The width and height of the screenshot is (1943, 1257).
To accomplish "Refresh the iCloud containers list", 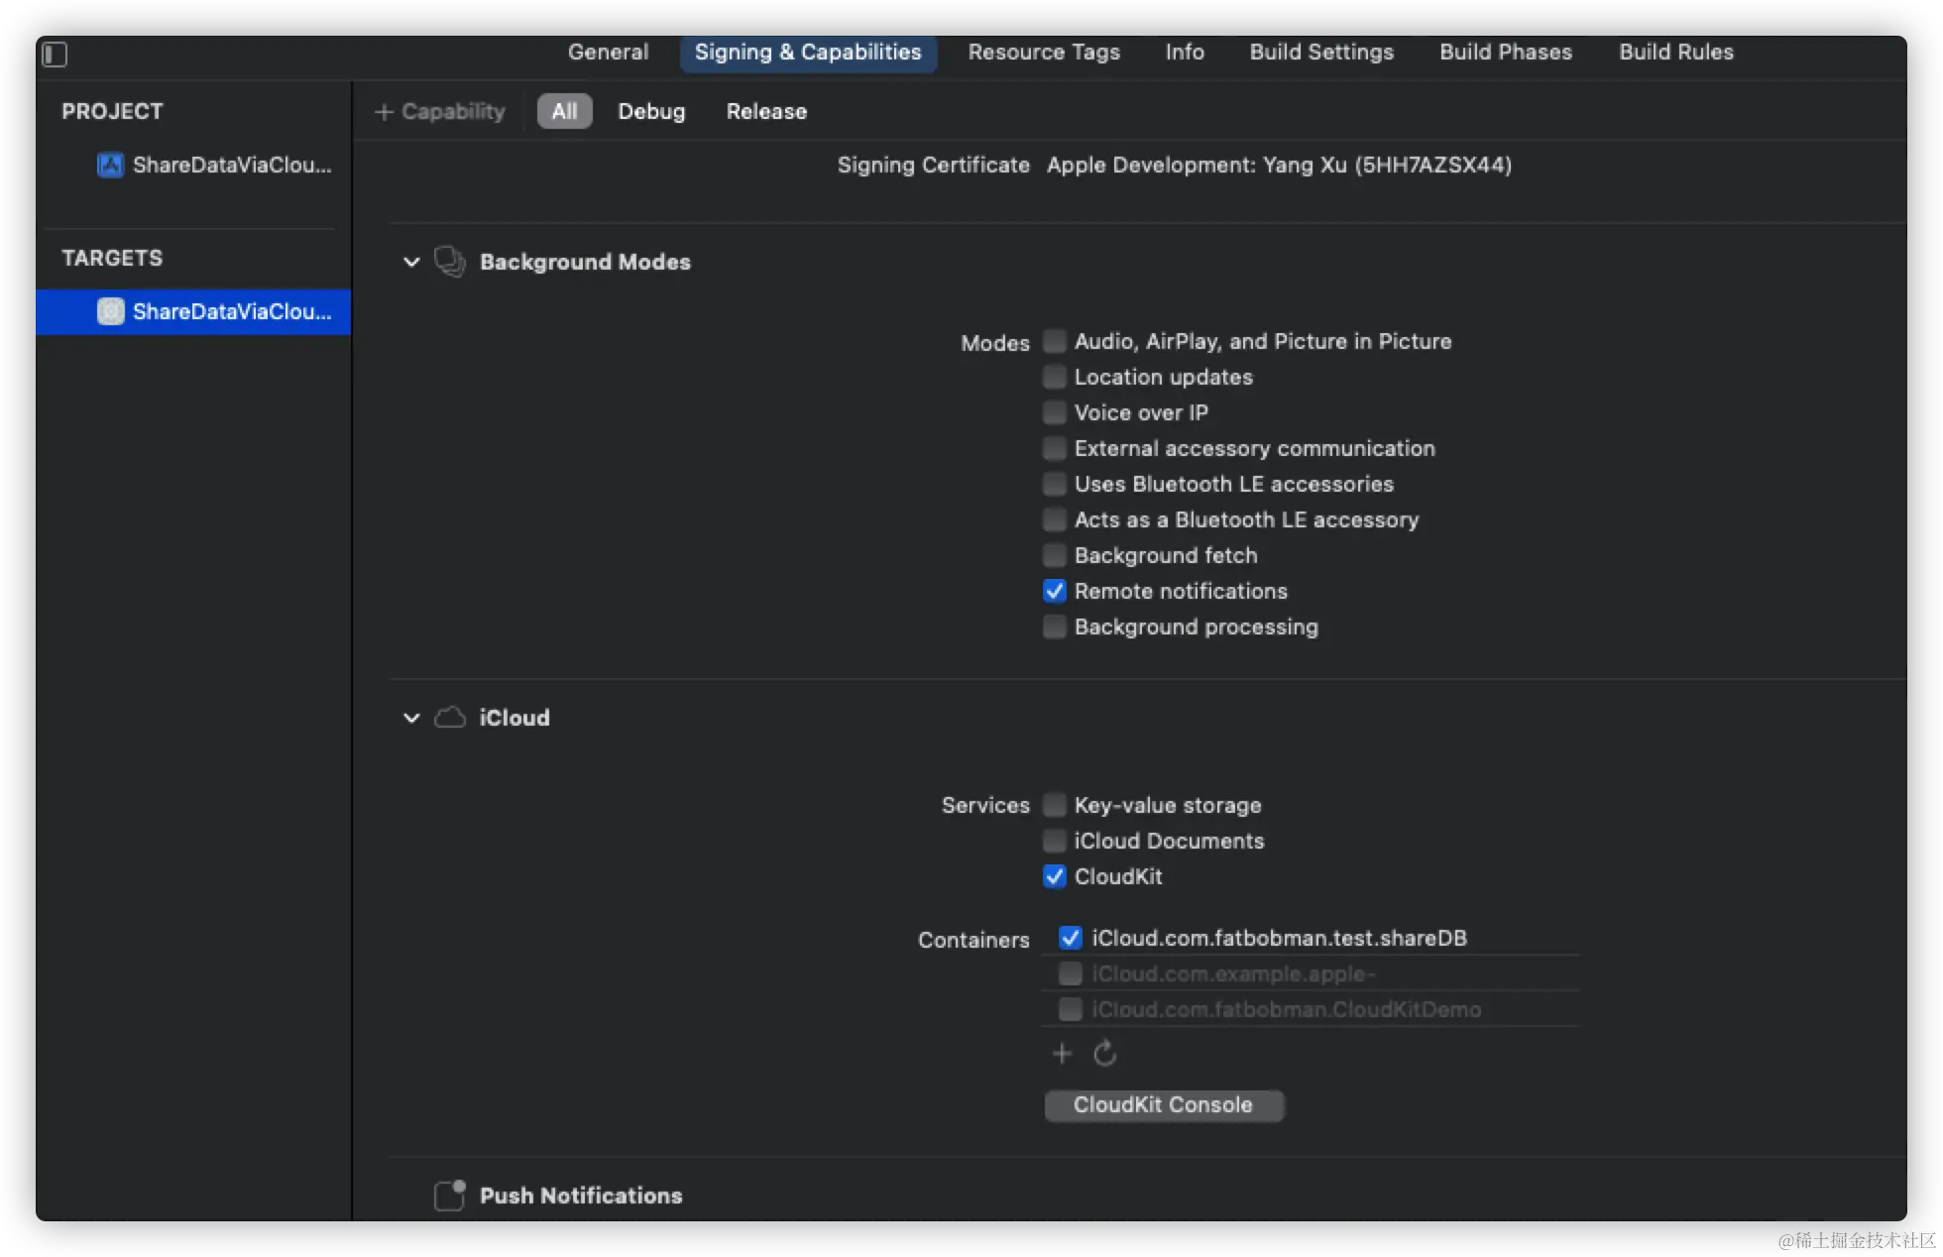I will 1104,1053.
